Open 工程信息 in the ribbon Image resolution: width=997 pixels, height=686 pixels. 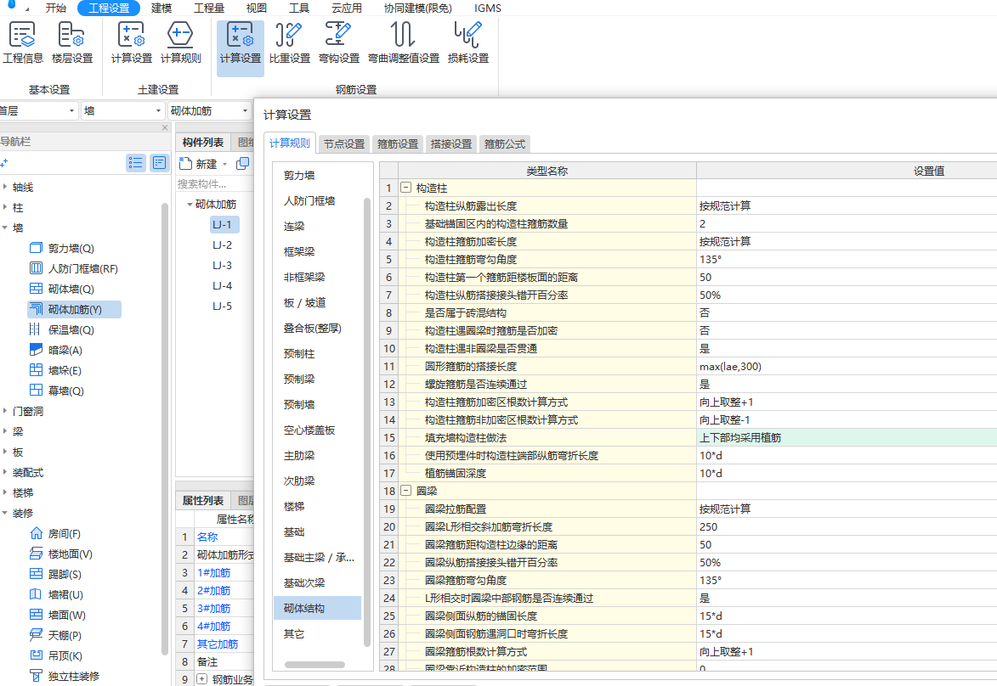click(x=22, y=42)
